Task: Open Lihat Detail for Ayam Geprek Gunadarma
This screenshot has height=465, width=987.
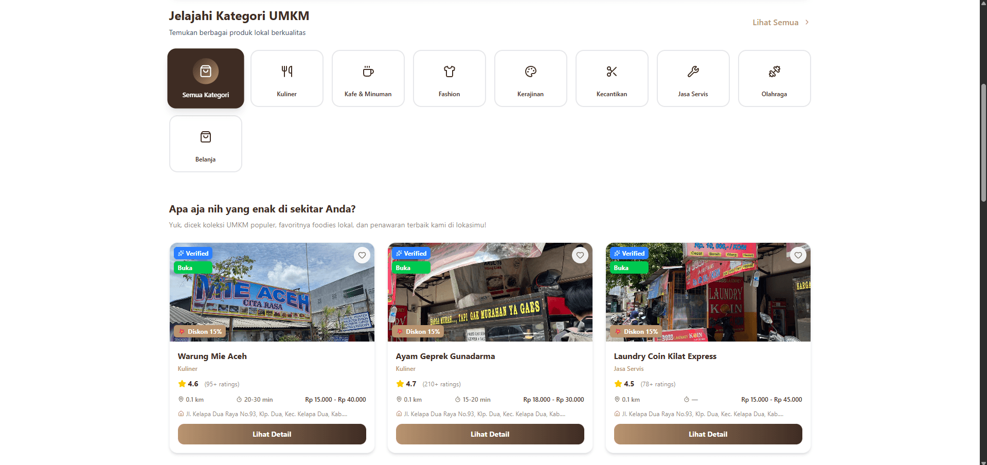Action: coord(489,434)
